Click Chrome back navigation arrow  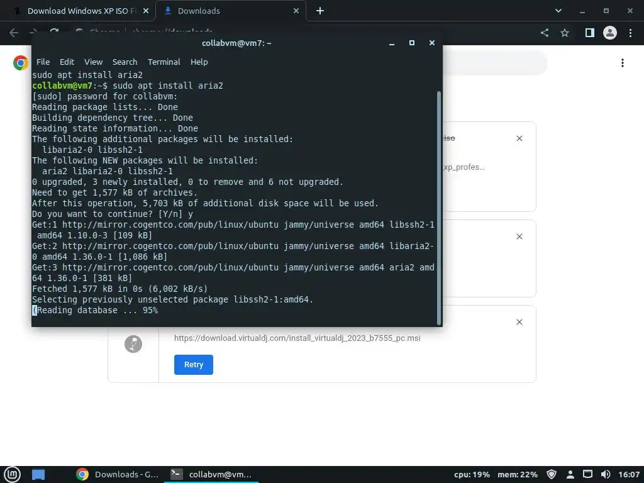pos(14,33)
